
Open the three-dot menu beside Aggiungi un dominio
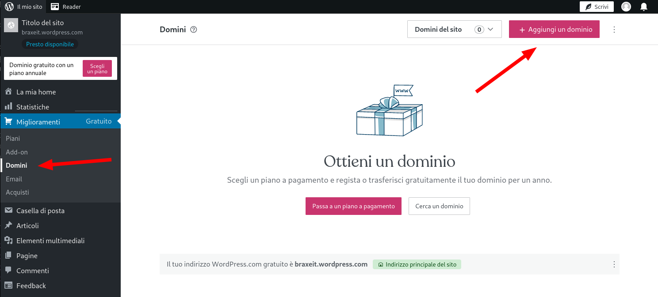614,30
